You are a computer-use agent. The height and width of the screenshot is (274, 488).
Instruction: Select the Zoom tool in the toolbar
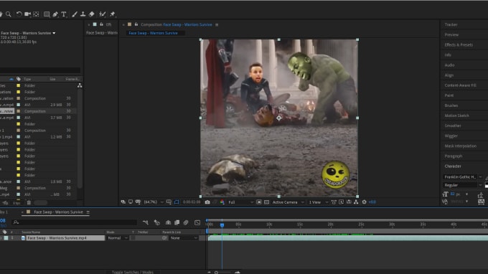point(9,14)
